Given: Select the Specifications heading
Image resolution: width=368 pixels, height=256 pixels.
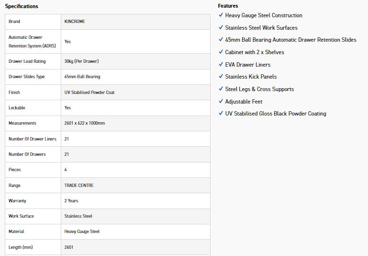Looking at the screenshot, I should click(22, 6).
